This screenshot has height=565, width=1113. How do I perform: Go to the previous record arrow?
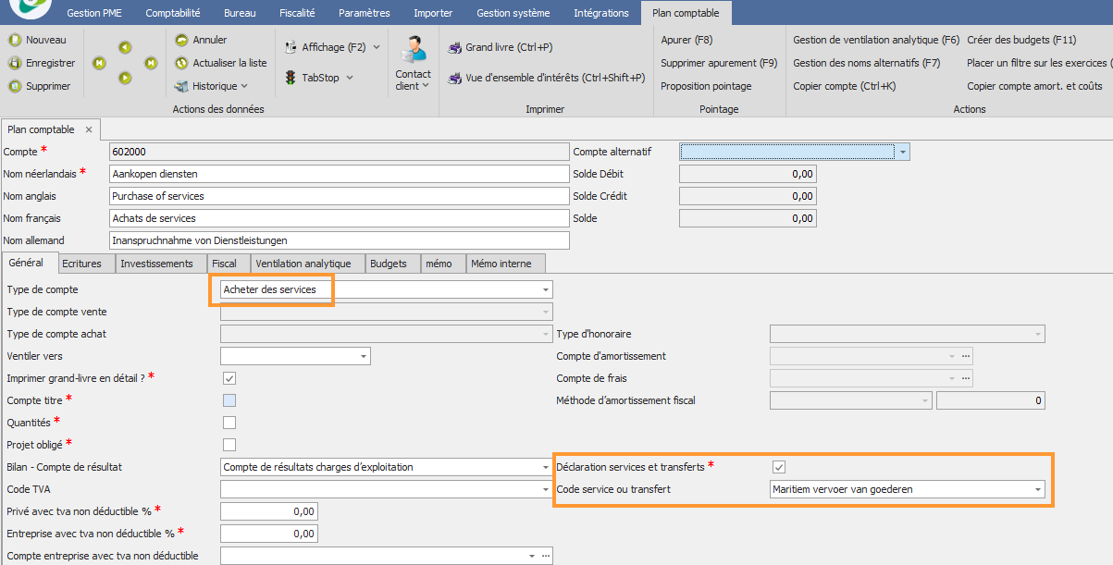click(x=125, y=47)
